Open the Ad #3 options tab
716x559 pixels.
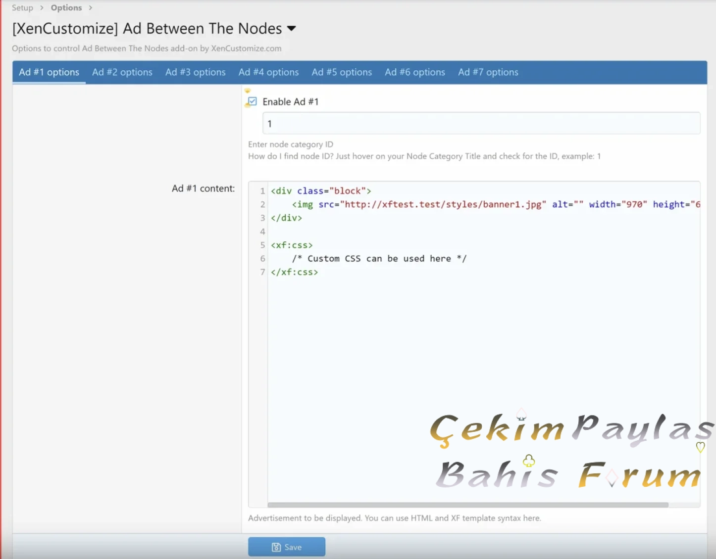(x=195, y=72)
